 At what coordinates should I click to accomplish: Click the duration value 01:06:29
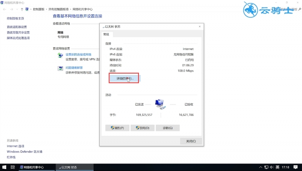pos(188,65)
